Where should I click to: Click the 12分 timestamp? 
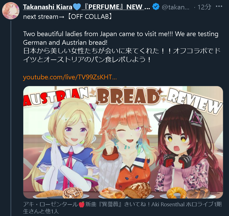tap(204, 7)
